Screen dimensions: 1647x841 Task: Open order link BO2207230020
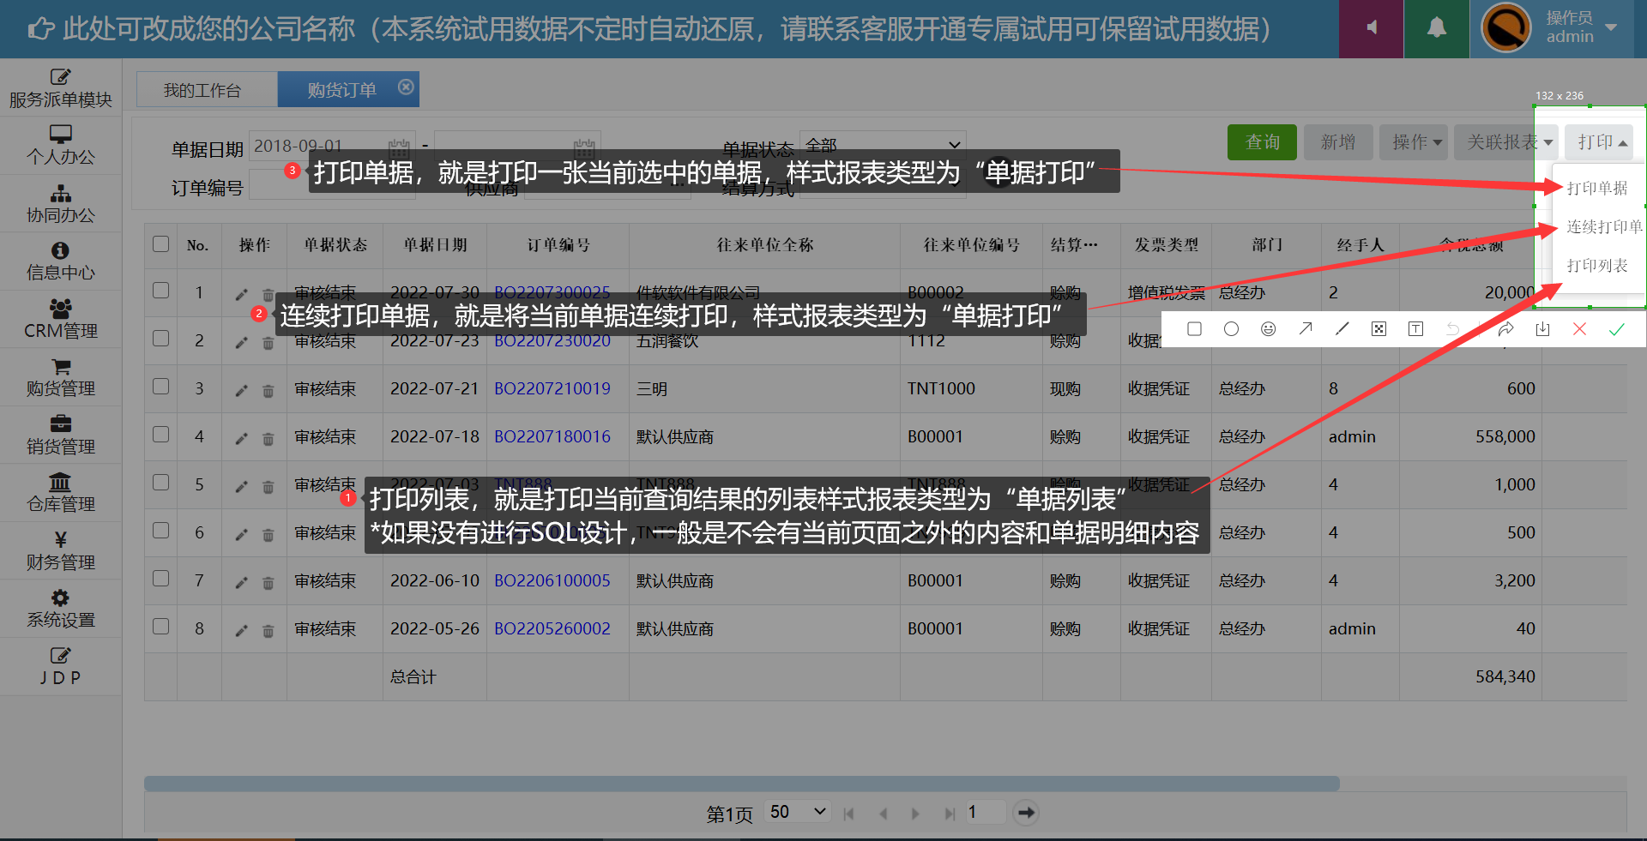pos(552,340)
